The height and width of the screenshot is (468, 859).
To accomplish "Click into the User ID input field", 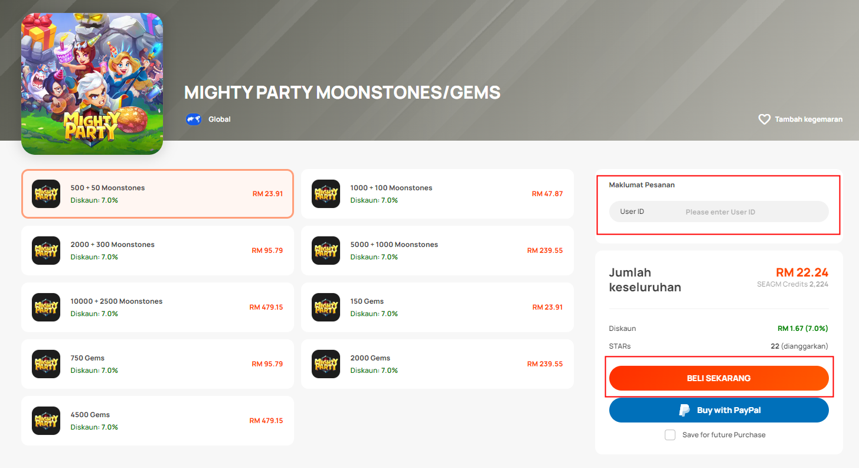I will 719,212.
